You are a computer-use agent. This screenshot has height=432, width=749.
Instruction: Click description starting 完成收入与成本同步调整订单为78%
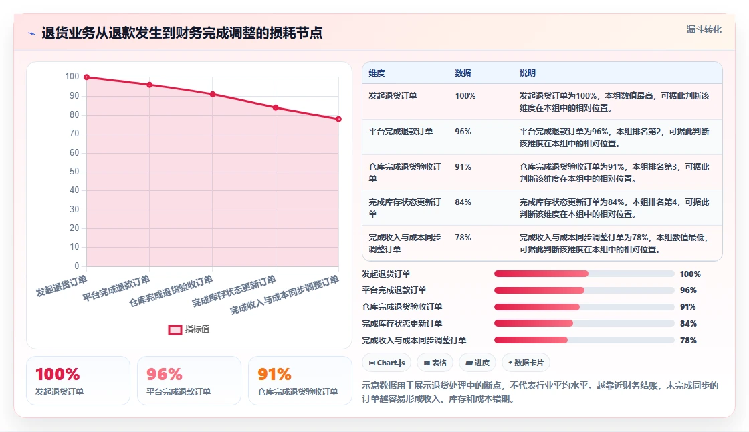coord(615,243)
